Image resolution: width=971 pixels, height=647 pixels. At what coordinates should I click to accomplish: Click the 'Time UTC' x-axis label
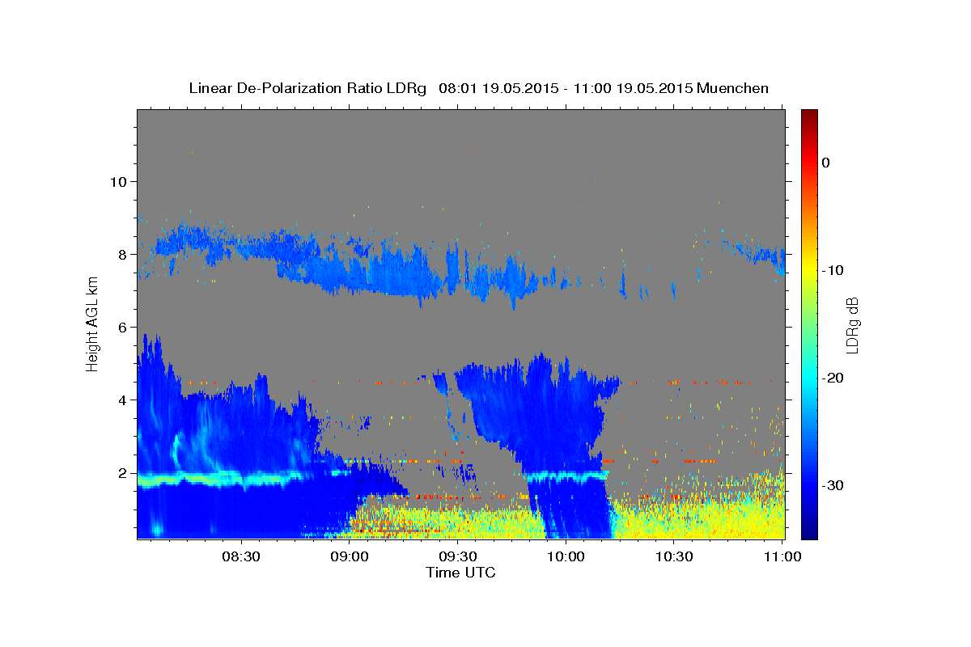(460, 573)
